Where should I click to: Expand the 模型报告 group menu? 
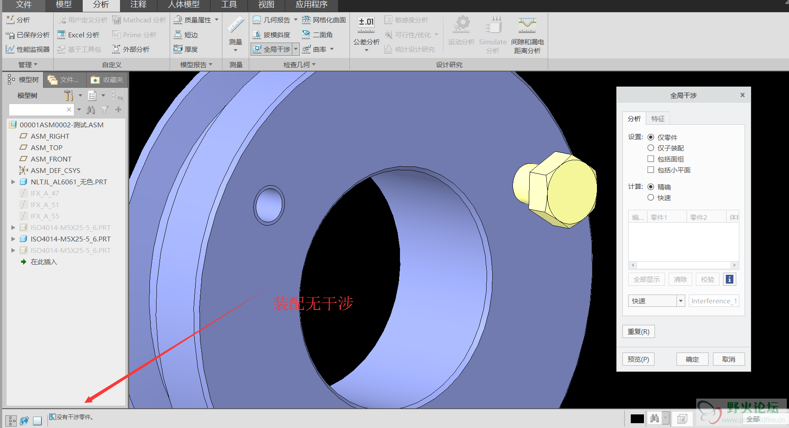tap(196, 65)
